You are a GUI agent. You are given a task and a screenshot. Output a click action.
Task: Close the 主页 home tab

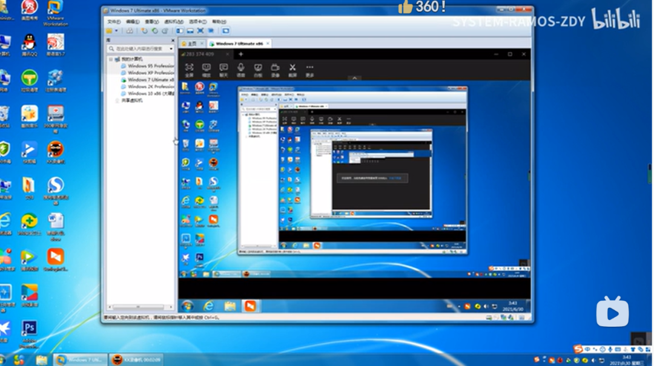click(x=202, y=44)
